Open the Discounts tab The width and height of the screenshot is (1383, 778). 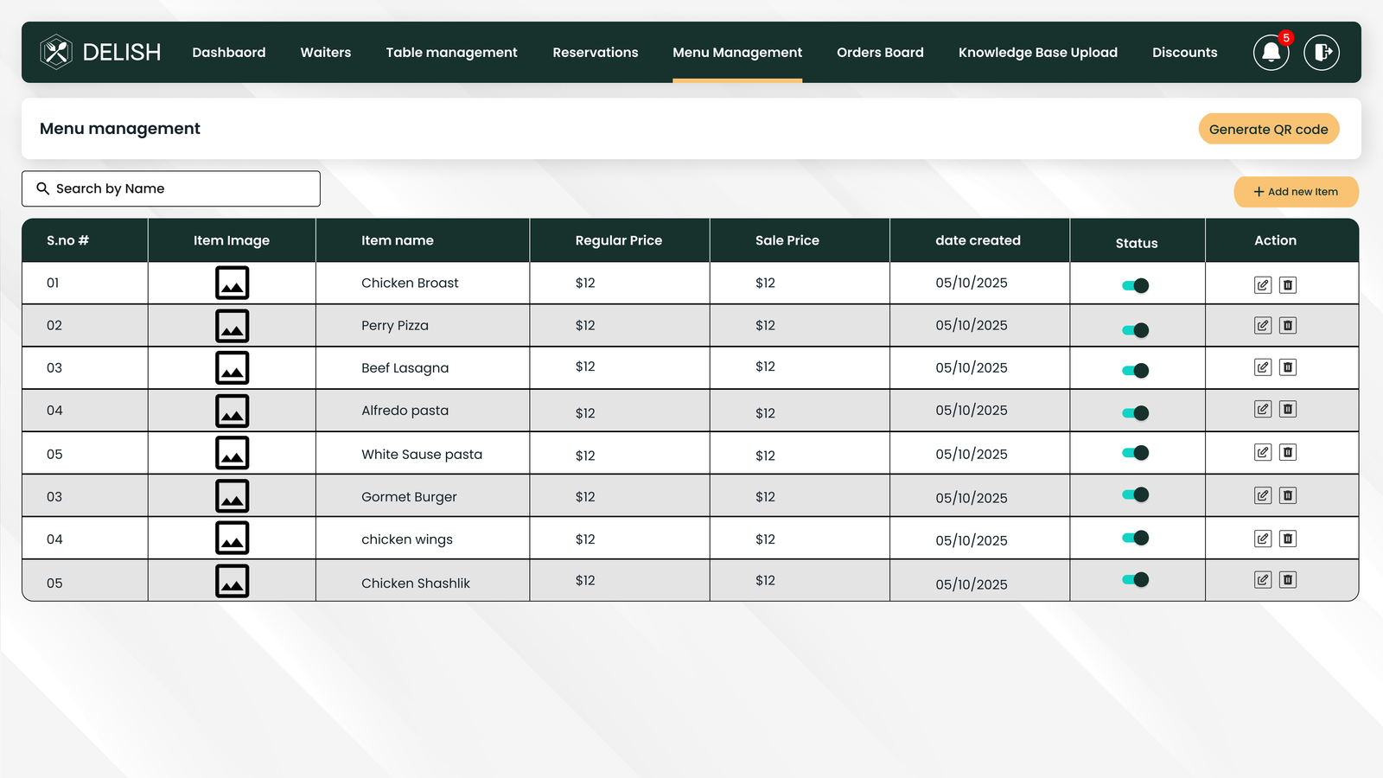1185,52
